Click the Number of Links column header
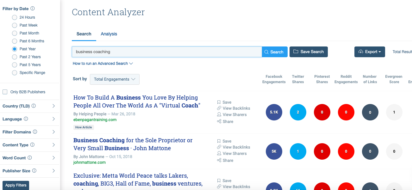Viewport: 412px width, 190px height. 370,79
